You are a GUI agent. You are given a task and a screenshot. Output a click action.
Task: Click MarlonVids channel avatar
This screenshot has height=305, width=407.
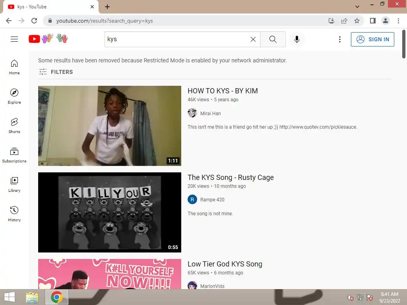192,285
